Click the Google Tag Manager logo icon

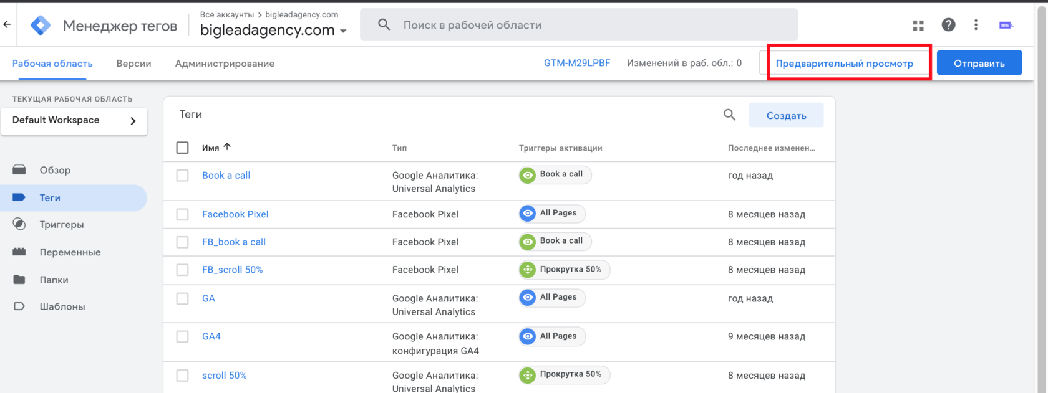41,26
